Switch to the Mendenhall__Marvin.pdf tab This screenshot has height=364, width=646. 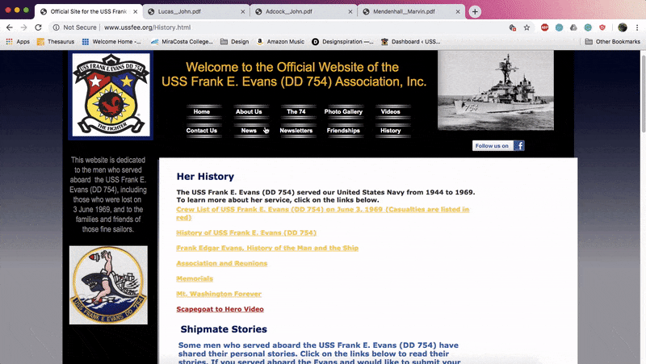(x=412, y=11)
